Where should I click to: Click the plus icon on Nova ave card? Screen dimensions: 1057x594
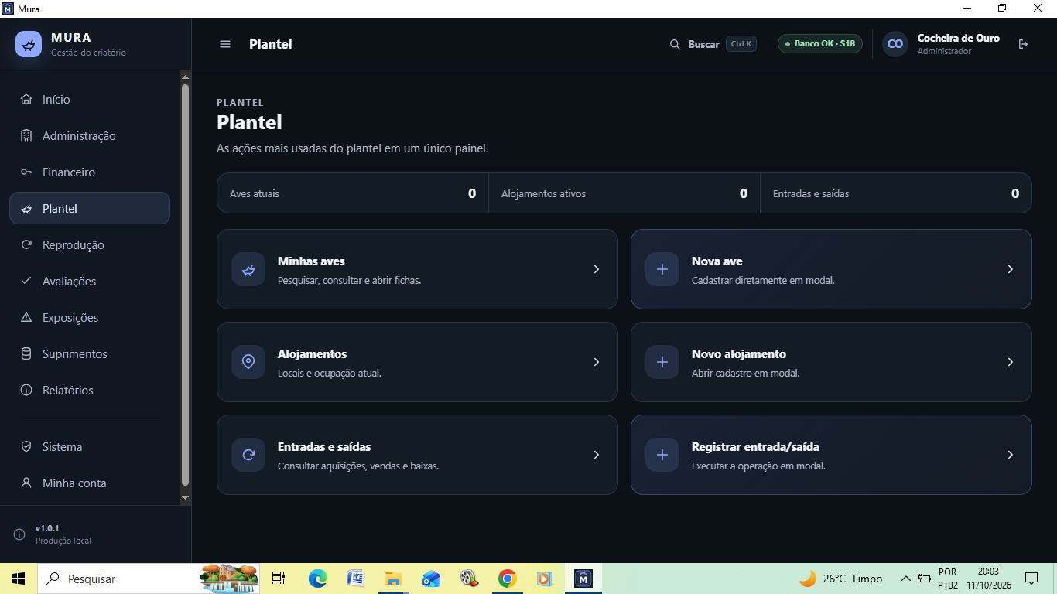(662, 269)
